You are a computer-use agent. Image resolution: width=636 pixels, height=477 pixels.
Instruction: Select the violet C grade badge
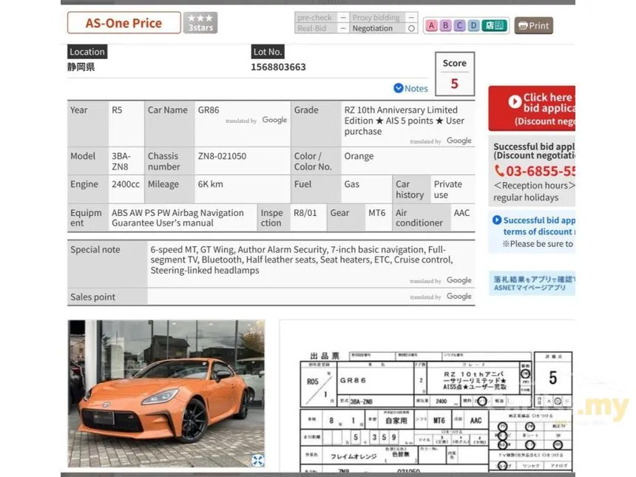(x=459, y=26)
